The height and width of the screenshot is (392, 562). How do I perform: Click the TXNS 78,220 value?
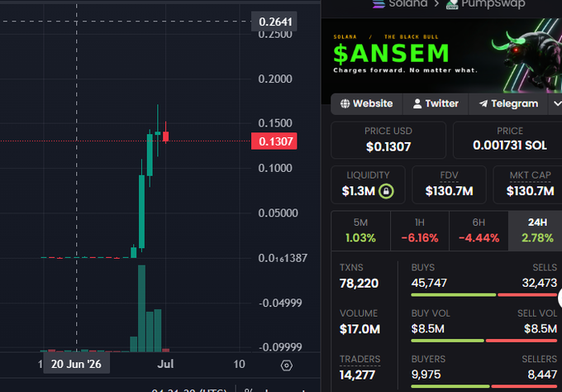pyautogui.click(x=360, y=284)
